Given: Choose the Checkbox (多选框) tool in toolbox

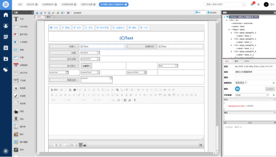Looking at the screenshot, I should pyautogui.click(x=19, y=96).
